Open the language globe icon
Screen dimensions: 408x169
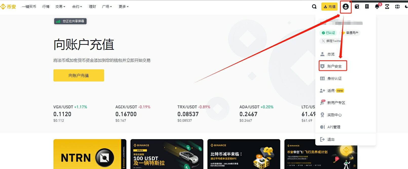click(x=397, y=7)
